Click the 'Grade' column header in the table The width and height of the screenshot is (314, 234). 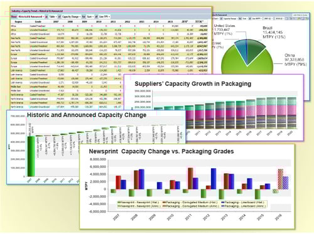38,21
